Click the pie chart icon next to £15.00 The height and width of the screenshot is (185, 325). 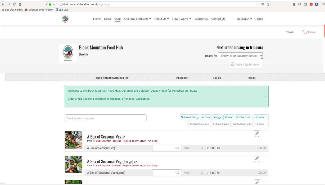(x=218, y=173)
